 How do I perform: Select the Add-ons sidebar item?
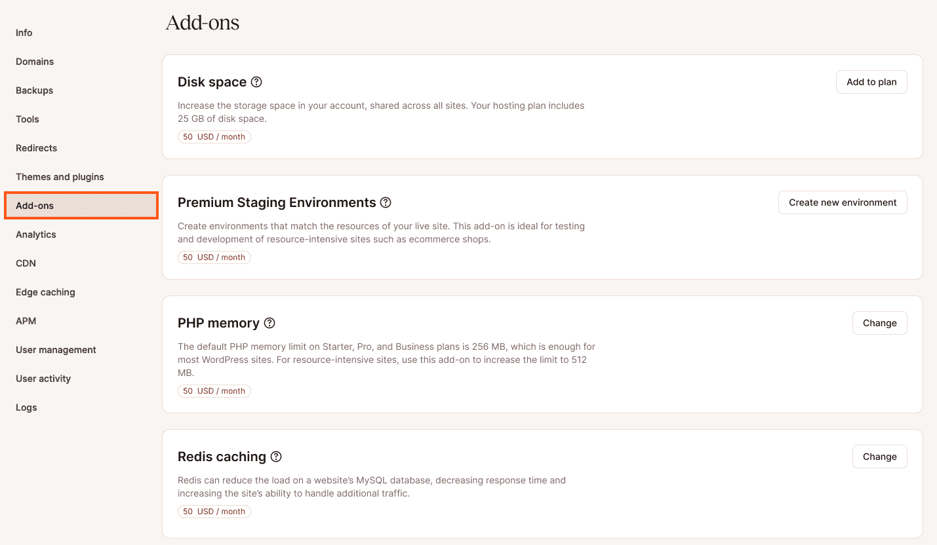35,206
